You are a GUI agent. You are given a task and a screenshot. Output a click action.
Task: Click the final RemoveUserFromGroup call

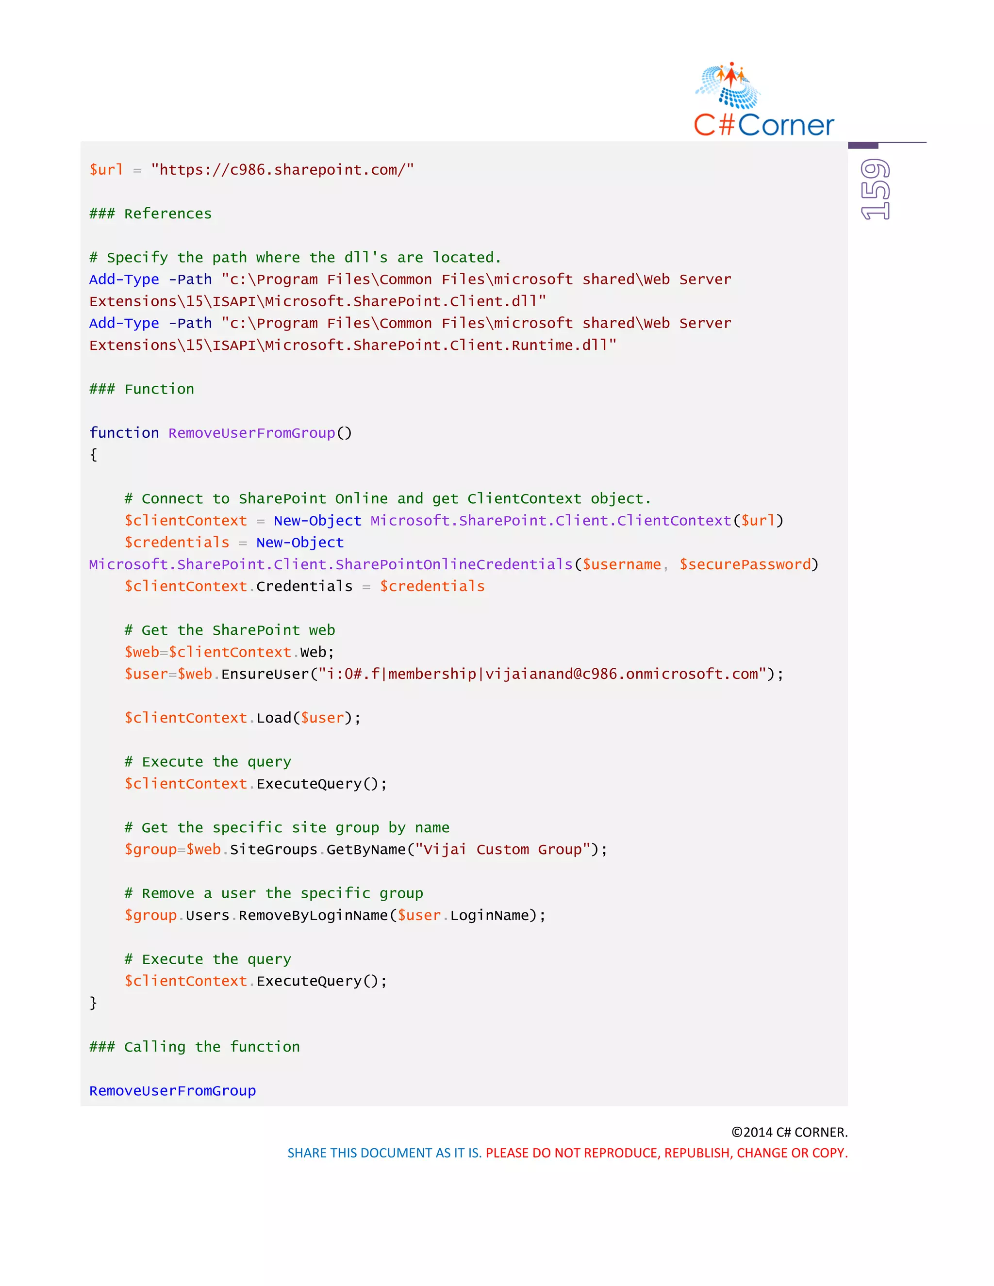pos(172,1090)
